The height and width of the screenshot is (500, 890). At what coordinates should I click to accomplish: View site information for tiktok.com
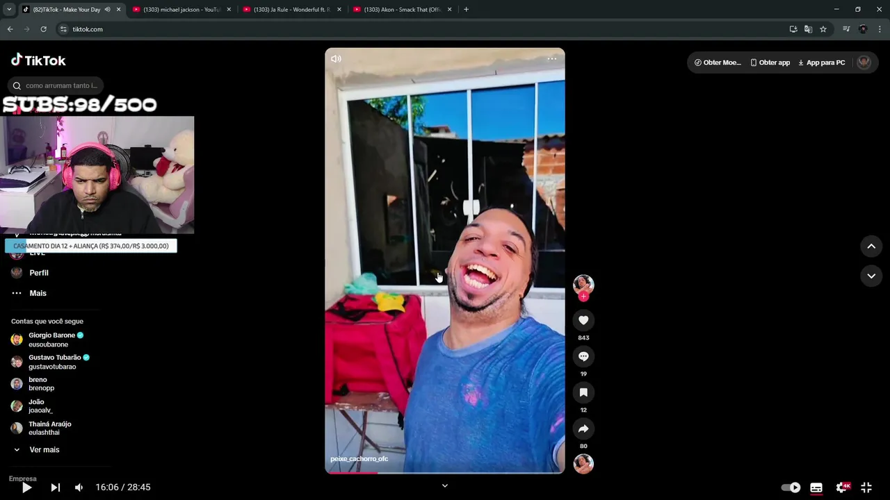pos(63,29)
